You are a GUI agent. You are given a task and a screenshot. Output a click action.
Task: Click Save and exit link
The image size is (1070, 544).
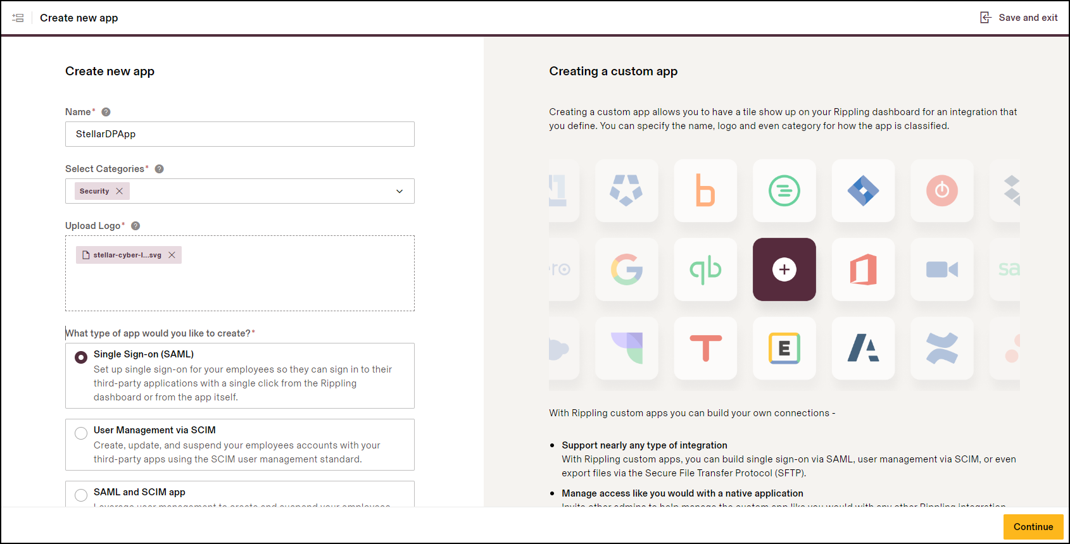pyautogui.click(x=1028, y=18)
